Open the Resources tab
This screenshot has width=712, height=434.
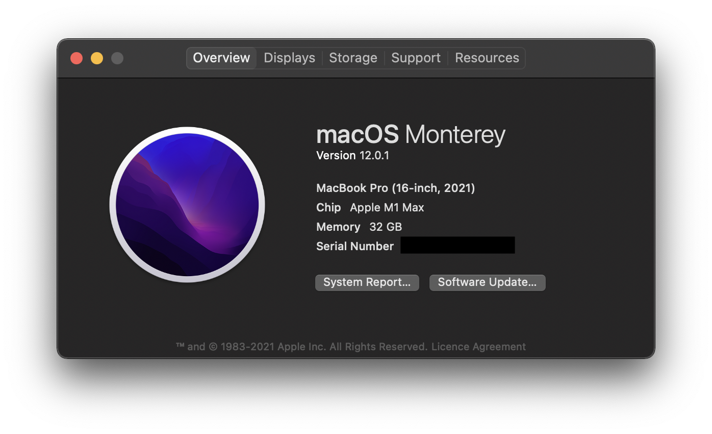point(487,58)
